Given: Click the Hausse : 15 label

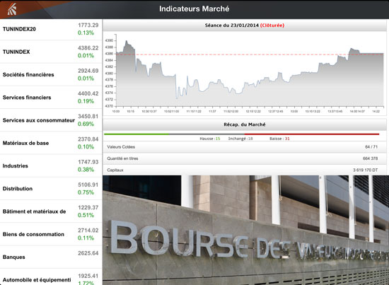Looking at the screenshot, I should 210,139.
